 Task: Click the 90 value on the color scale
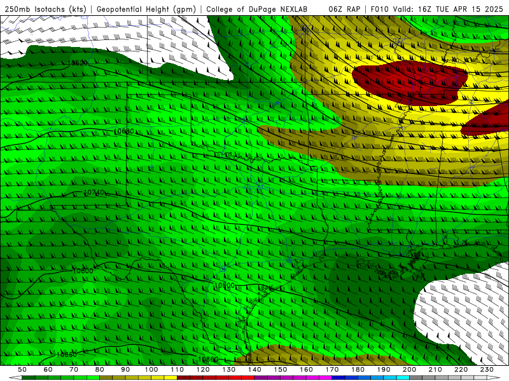click(125, 370)
